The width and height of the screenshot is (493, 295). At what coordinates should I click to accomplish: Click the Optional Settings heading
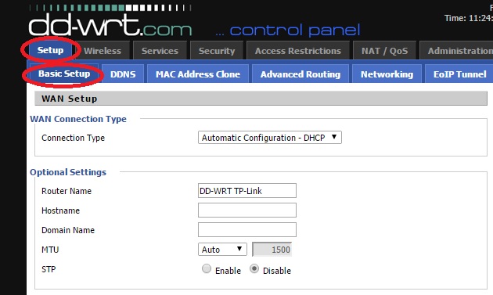68,172
